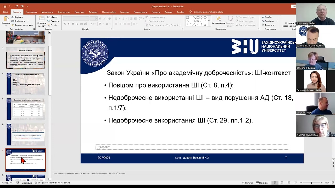Image resolution: width=335 pixels, height=188 pixels.
Task: Open the Acrobat tab
Action: click(181, 12)
